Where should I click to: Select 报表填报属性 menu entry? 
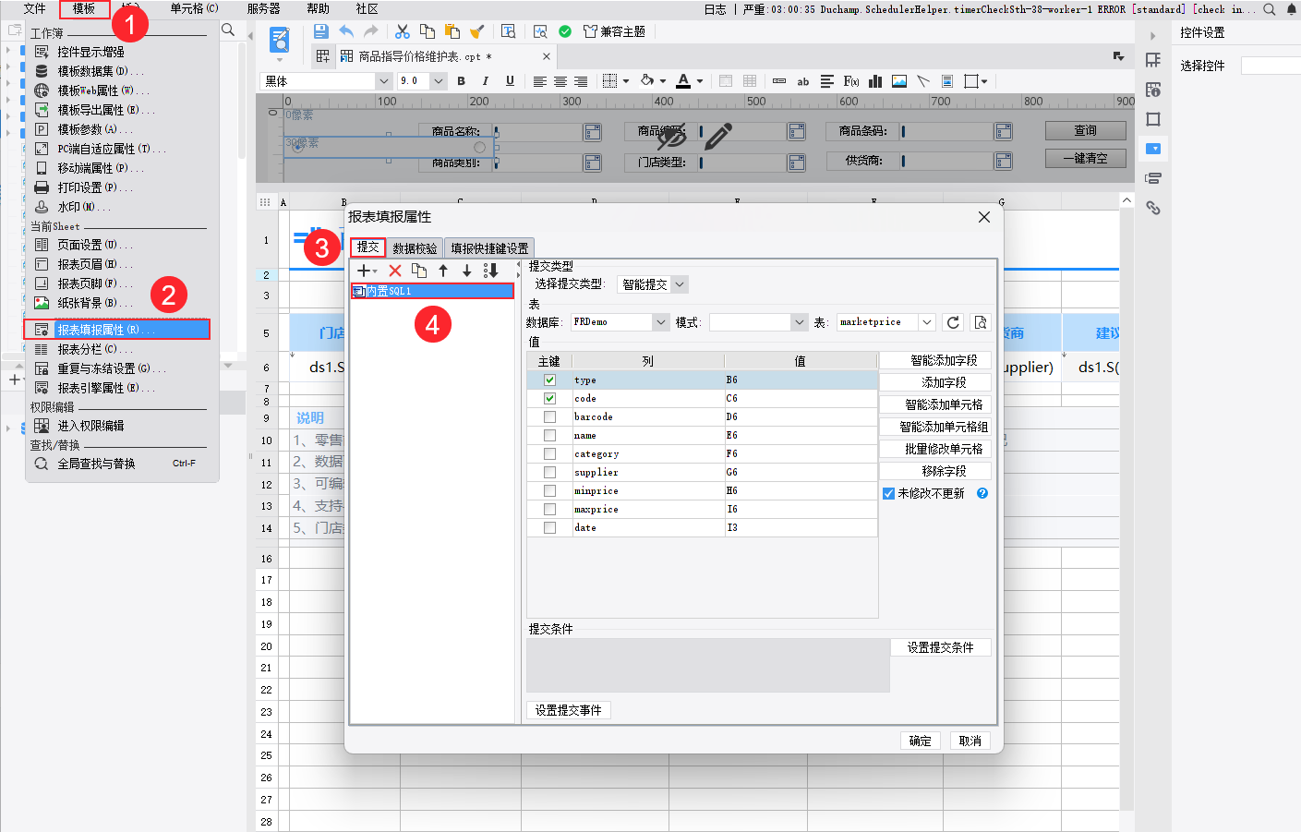click(117, 330)
